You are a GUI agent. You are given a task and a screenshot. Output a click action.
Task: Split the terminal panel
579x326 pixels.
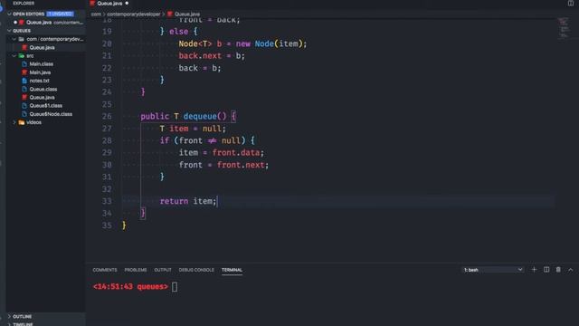coord(546,270)
